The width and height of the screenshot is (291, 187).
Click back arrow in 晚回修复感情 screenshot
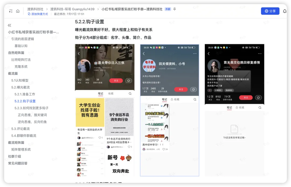209,54
